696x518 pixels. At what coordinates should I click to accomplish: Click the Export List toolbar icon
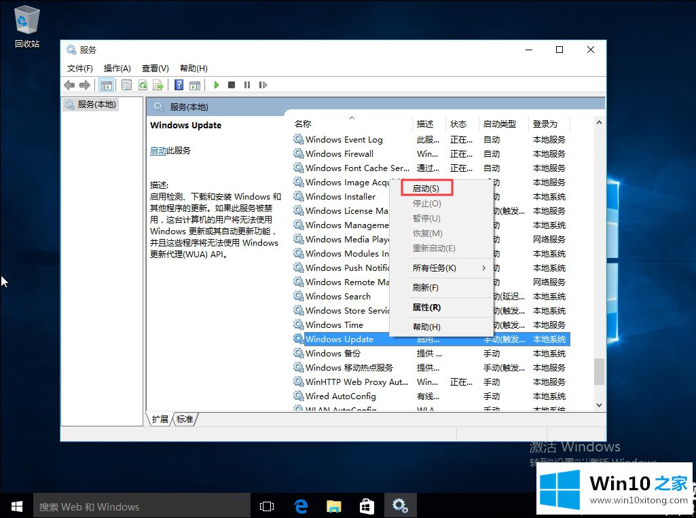point(158,85)
